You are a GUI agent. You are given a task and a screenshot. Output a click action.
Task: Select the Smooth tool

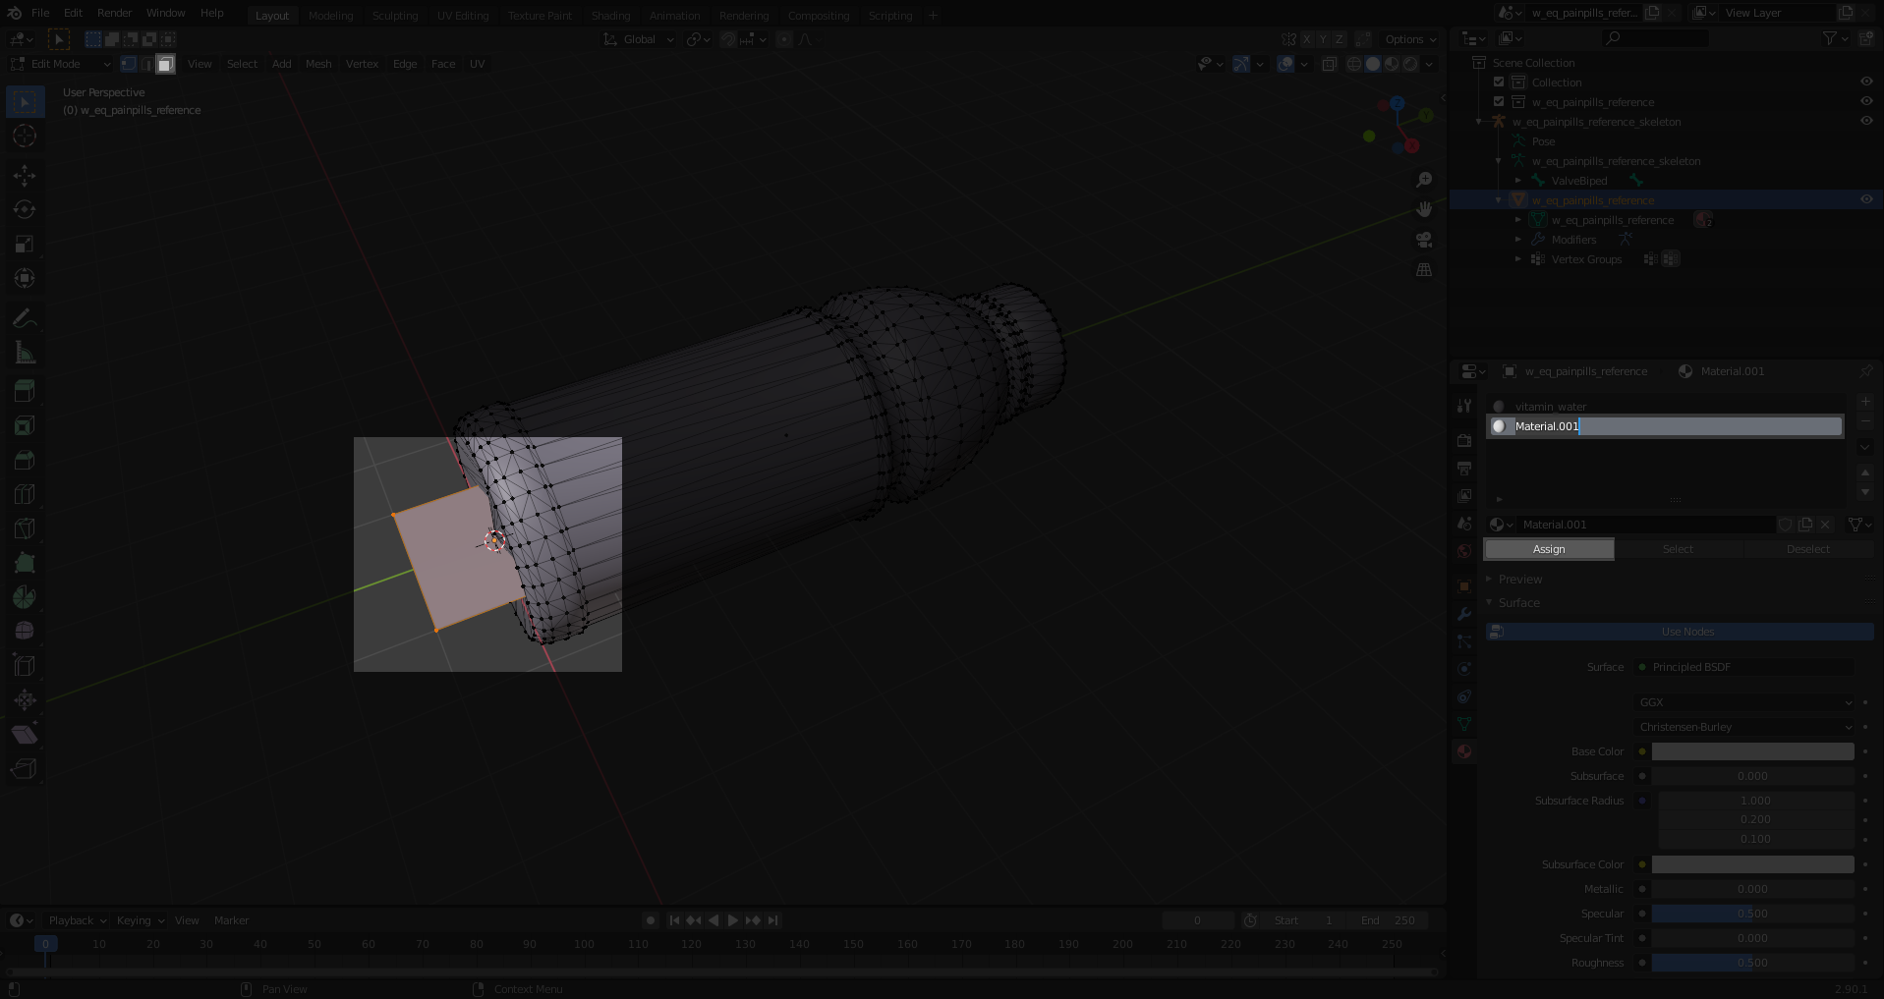pyautogui.click(x=25, y=632)
